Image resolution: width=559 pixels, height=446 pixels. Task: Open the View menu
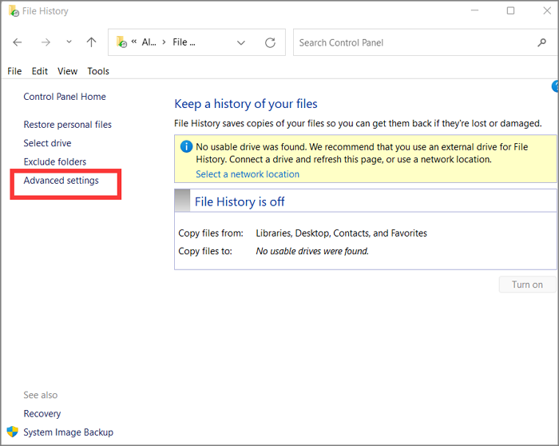click(67, 71)
